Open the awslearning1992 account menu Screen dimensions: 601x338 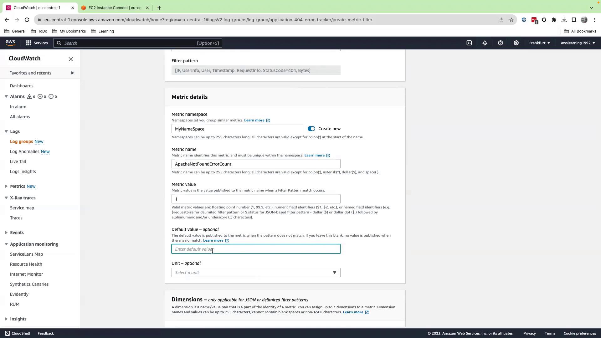578,43
